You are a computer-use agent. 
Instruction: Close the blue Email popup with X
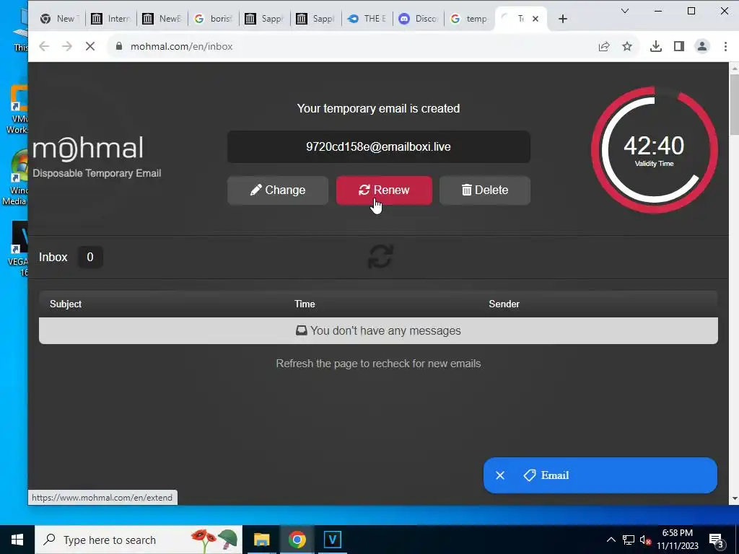pos(500,475)
